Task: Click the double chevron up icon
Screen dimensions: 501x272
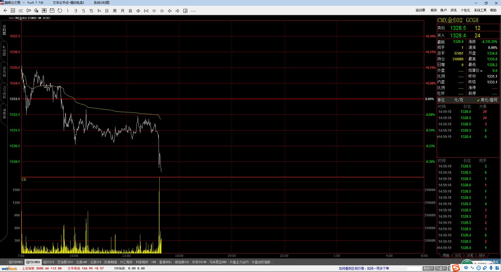Action: pyautogui.click(x=162, y=11)
